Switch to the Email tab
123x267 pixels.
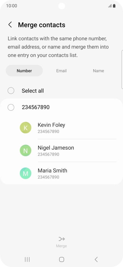click(x=61, y=71)
